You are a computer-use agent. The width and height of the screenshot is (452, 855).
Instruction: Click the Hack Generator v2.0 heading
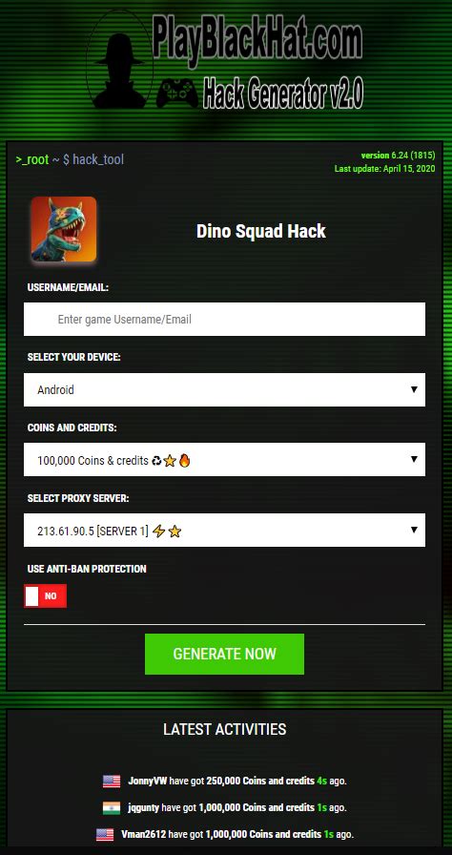tap(283, 93)
